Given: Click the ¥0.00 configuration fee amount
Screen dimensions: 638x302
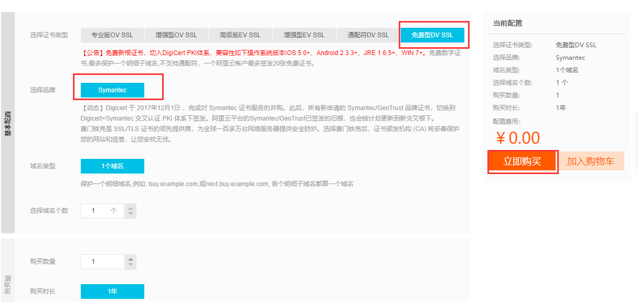Looking at the screenshot, I should coord(518,138).
